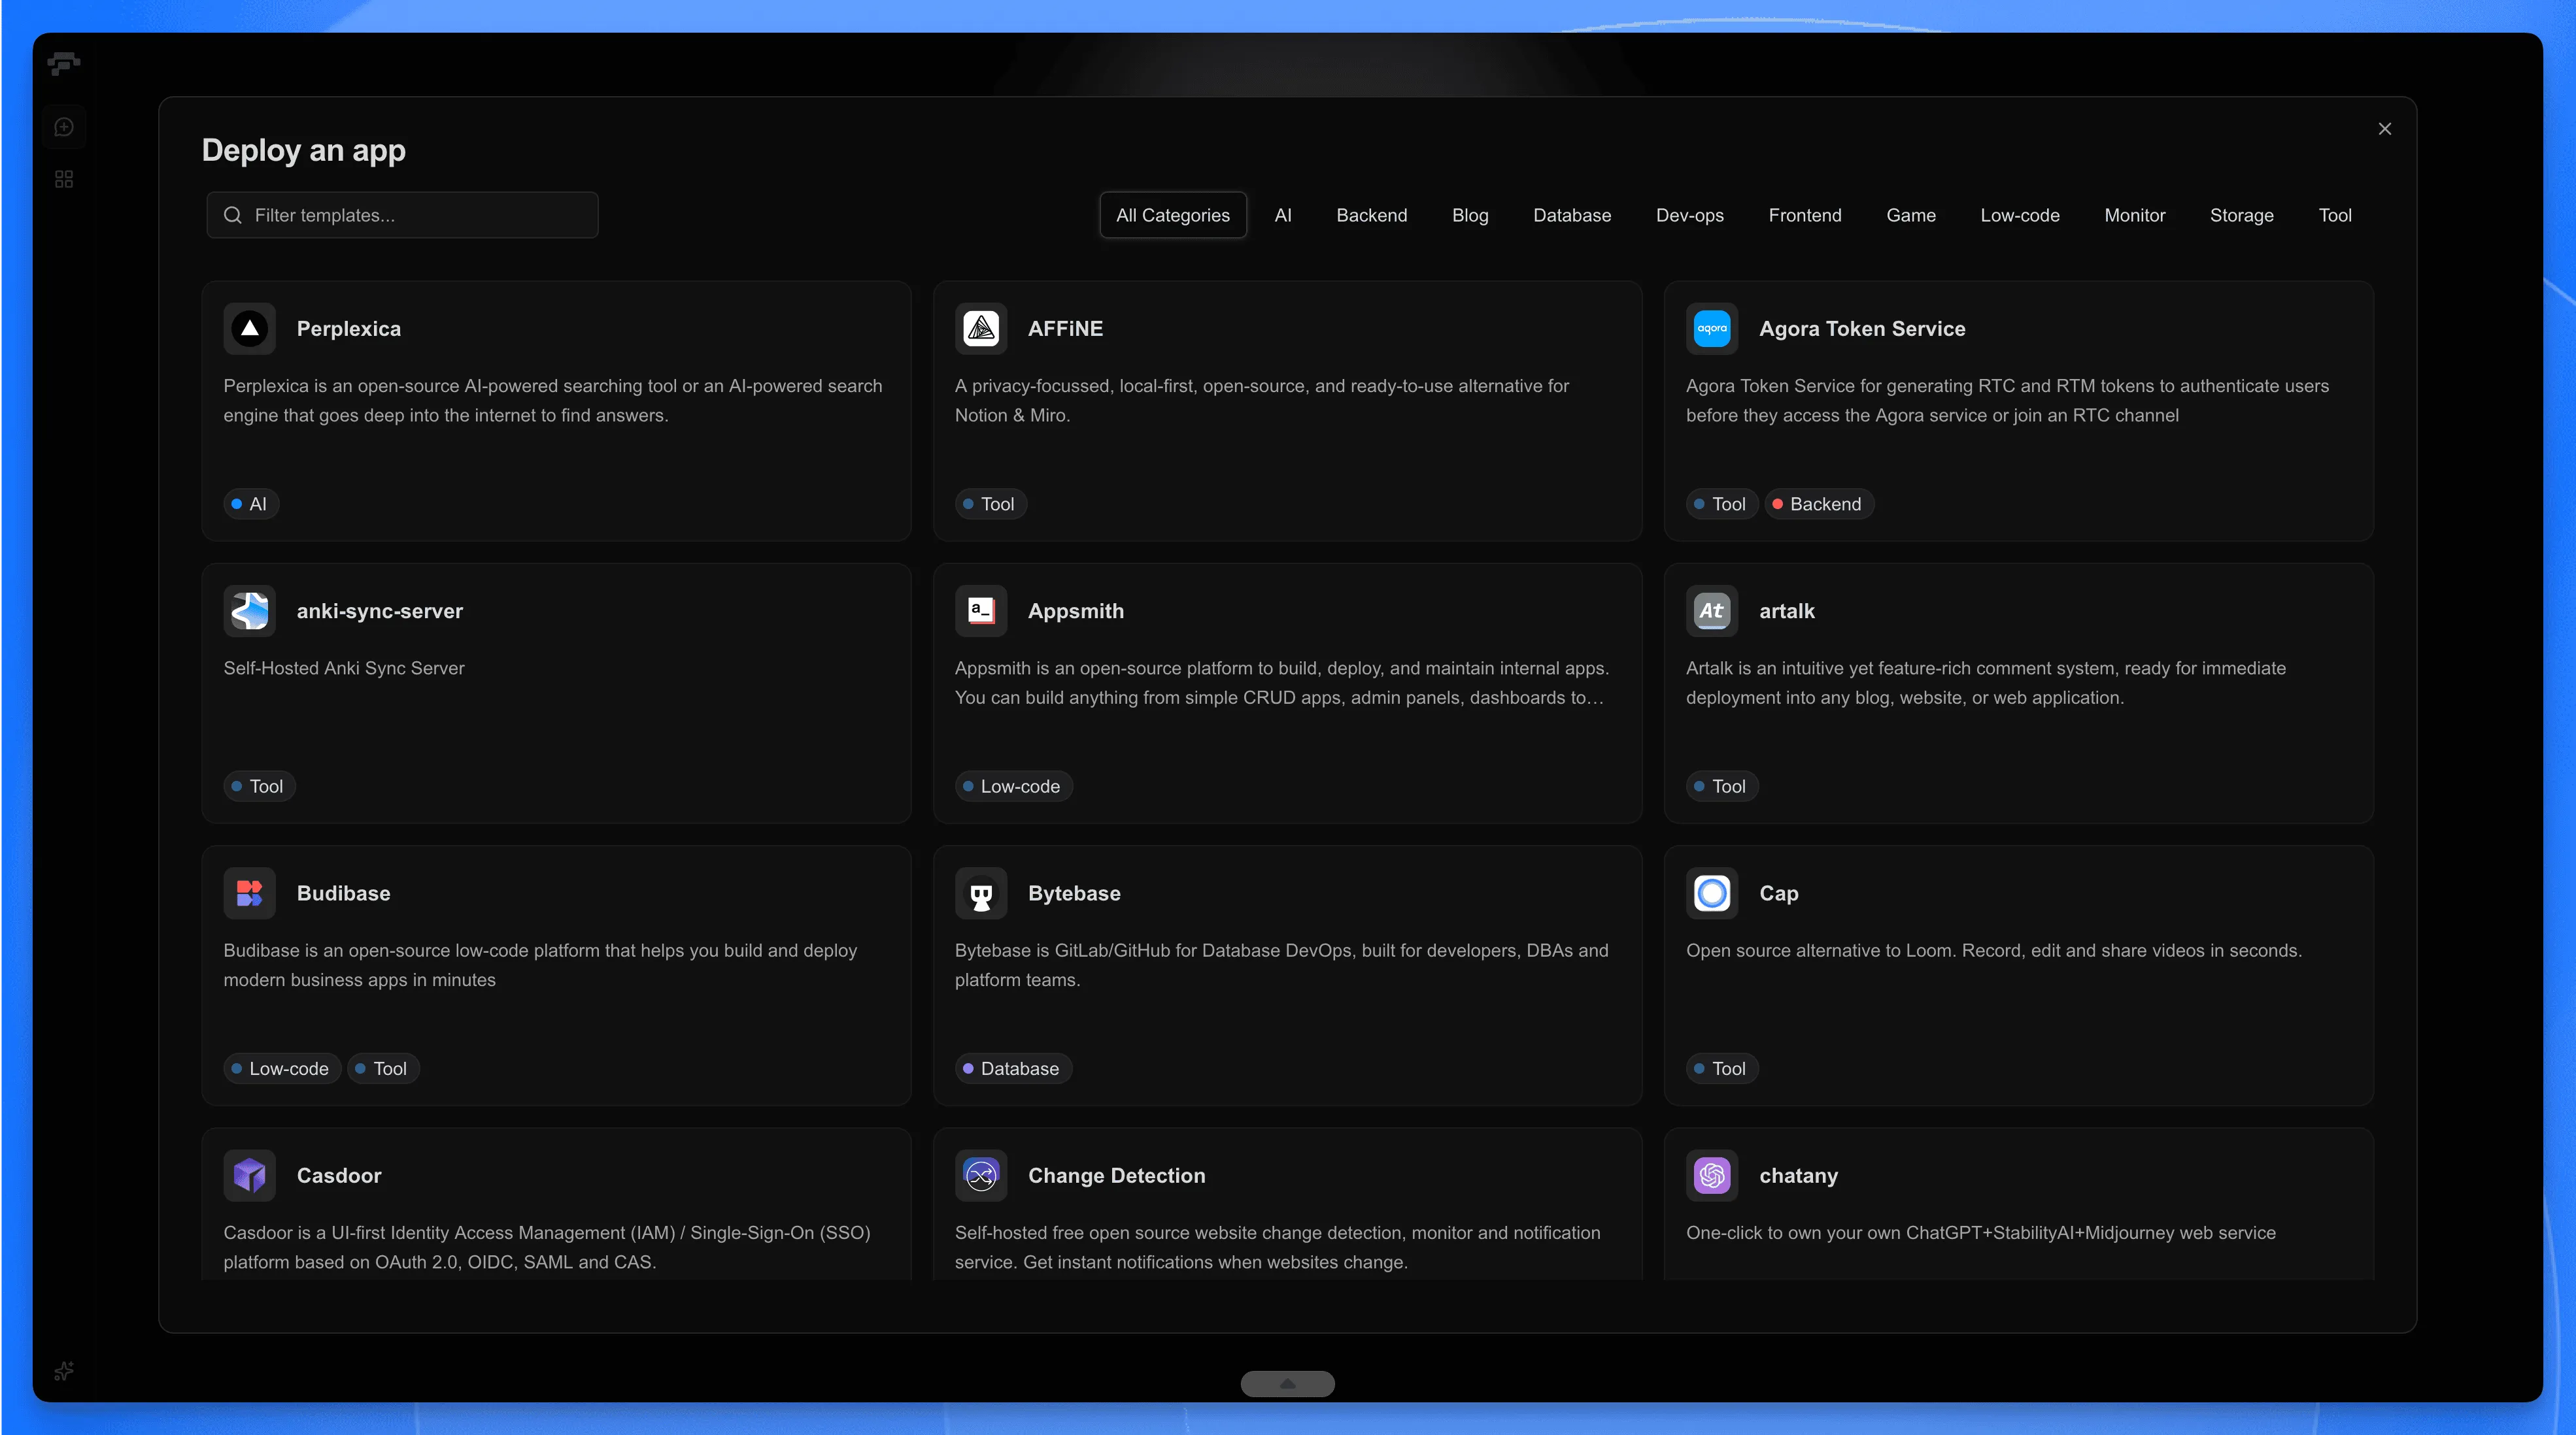This screenshot has width=2576, height=1435.
Task: Filter by Tool category
Action: [x=2334, y=215]
